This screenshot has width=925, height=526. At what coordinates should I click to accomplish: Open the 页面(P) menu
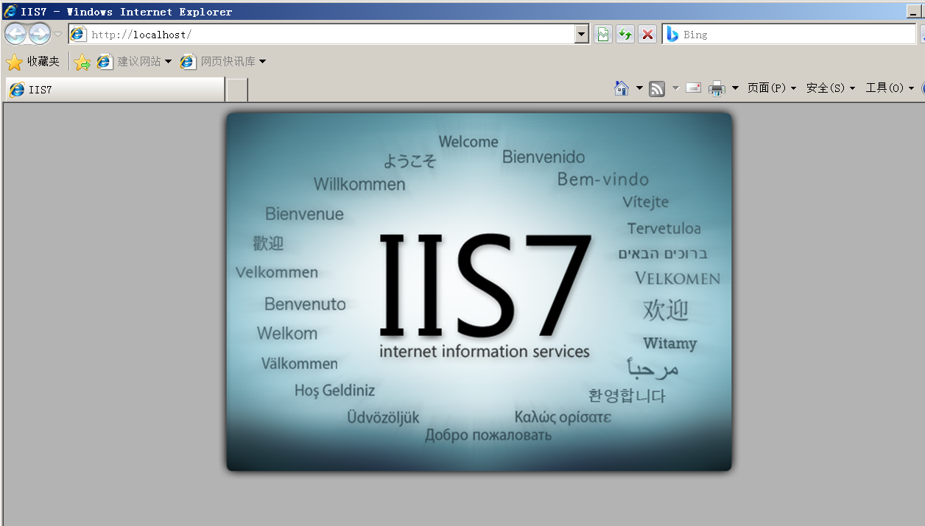[771, 88]
